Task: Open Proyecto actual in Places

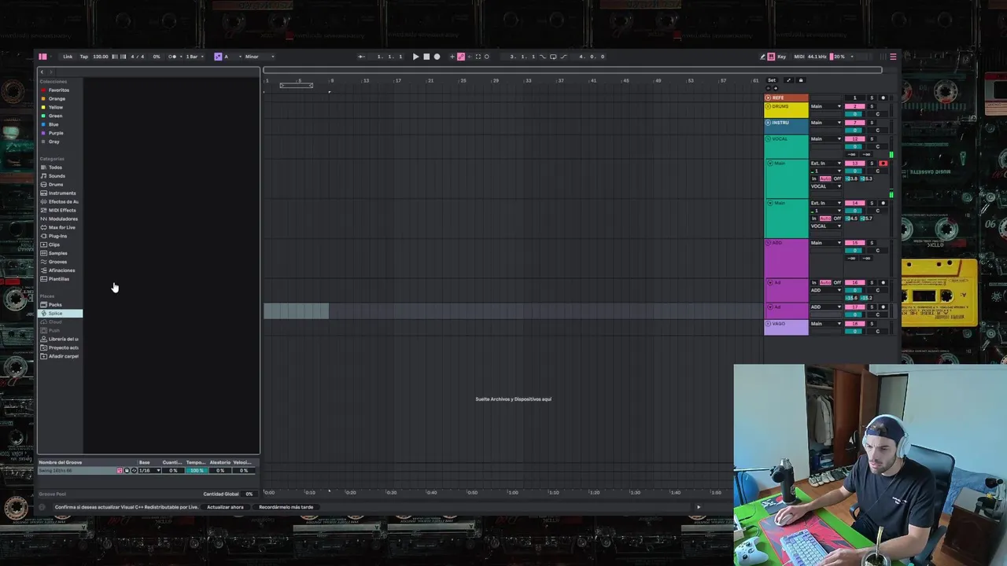Action: 63,347
